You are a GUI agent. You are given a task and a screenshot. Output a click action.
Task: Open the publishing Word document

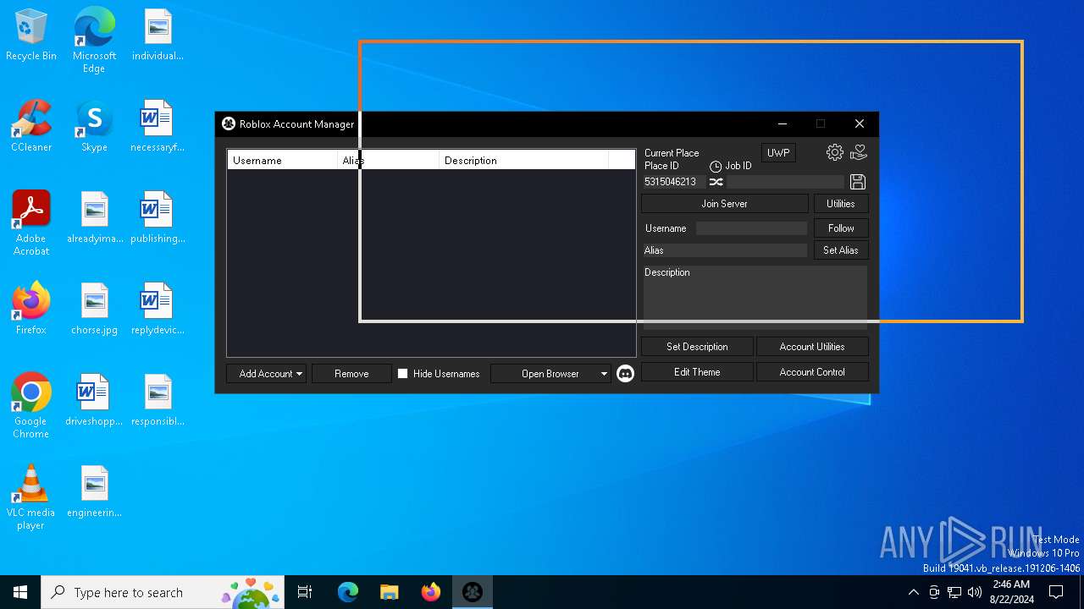158,217
